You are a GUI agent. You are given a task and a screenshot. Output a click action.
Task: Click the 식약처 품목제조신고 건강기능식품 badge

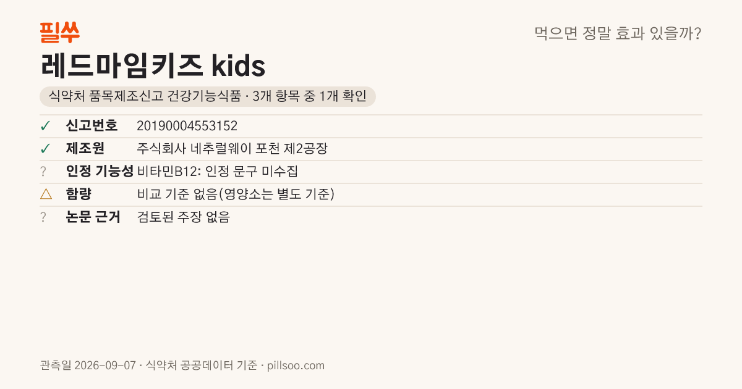click(208, 97)
